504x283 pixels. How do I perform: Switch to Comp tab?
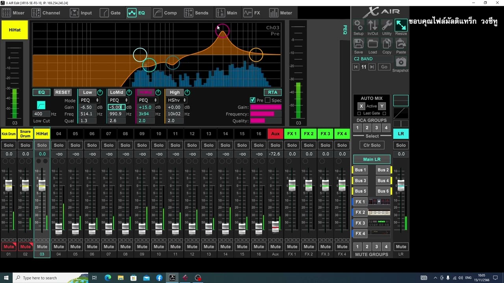coord(165,13)
